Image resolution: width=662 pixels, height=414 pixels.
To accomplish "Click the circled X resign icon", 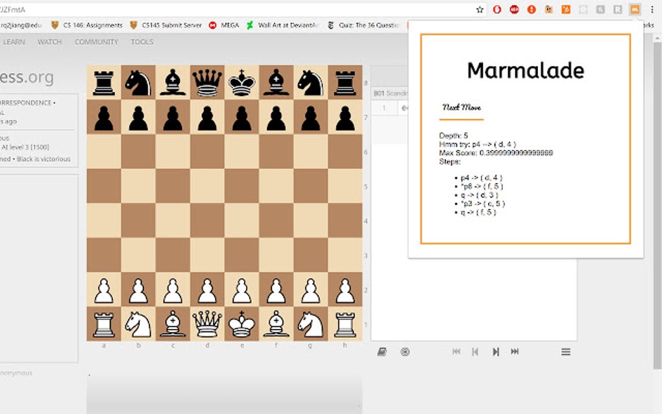I will pyautogui.click(x=404, y=351).
